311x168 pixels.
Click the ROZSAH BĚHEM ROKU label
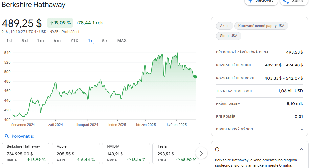pyautogui.click(x=235, y=78)
